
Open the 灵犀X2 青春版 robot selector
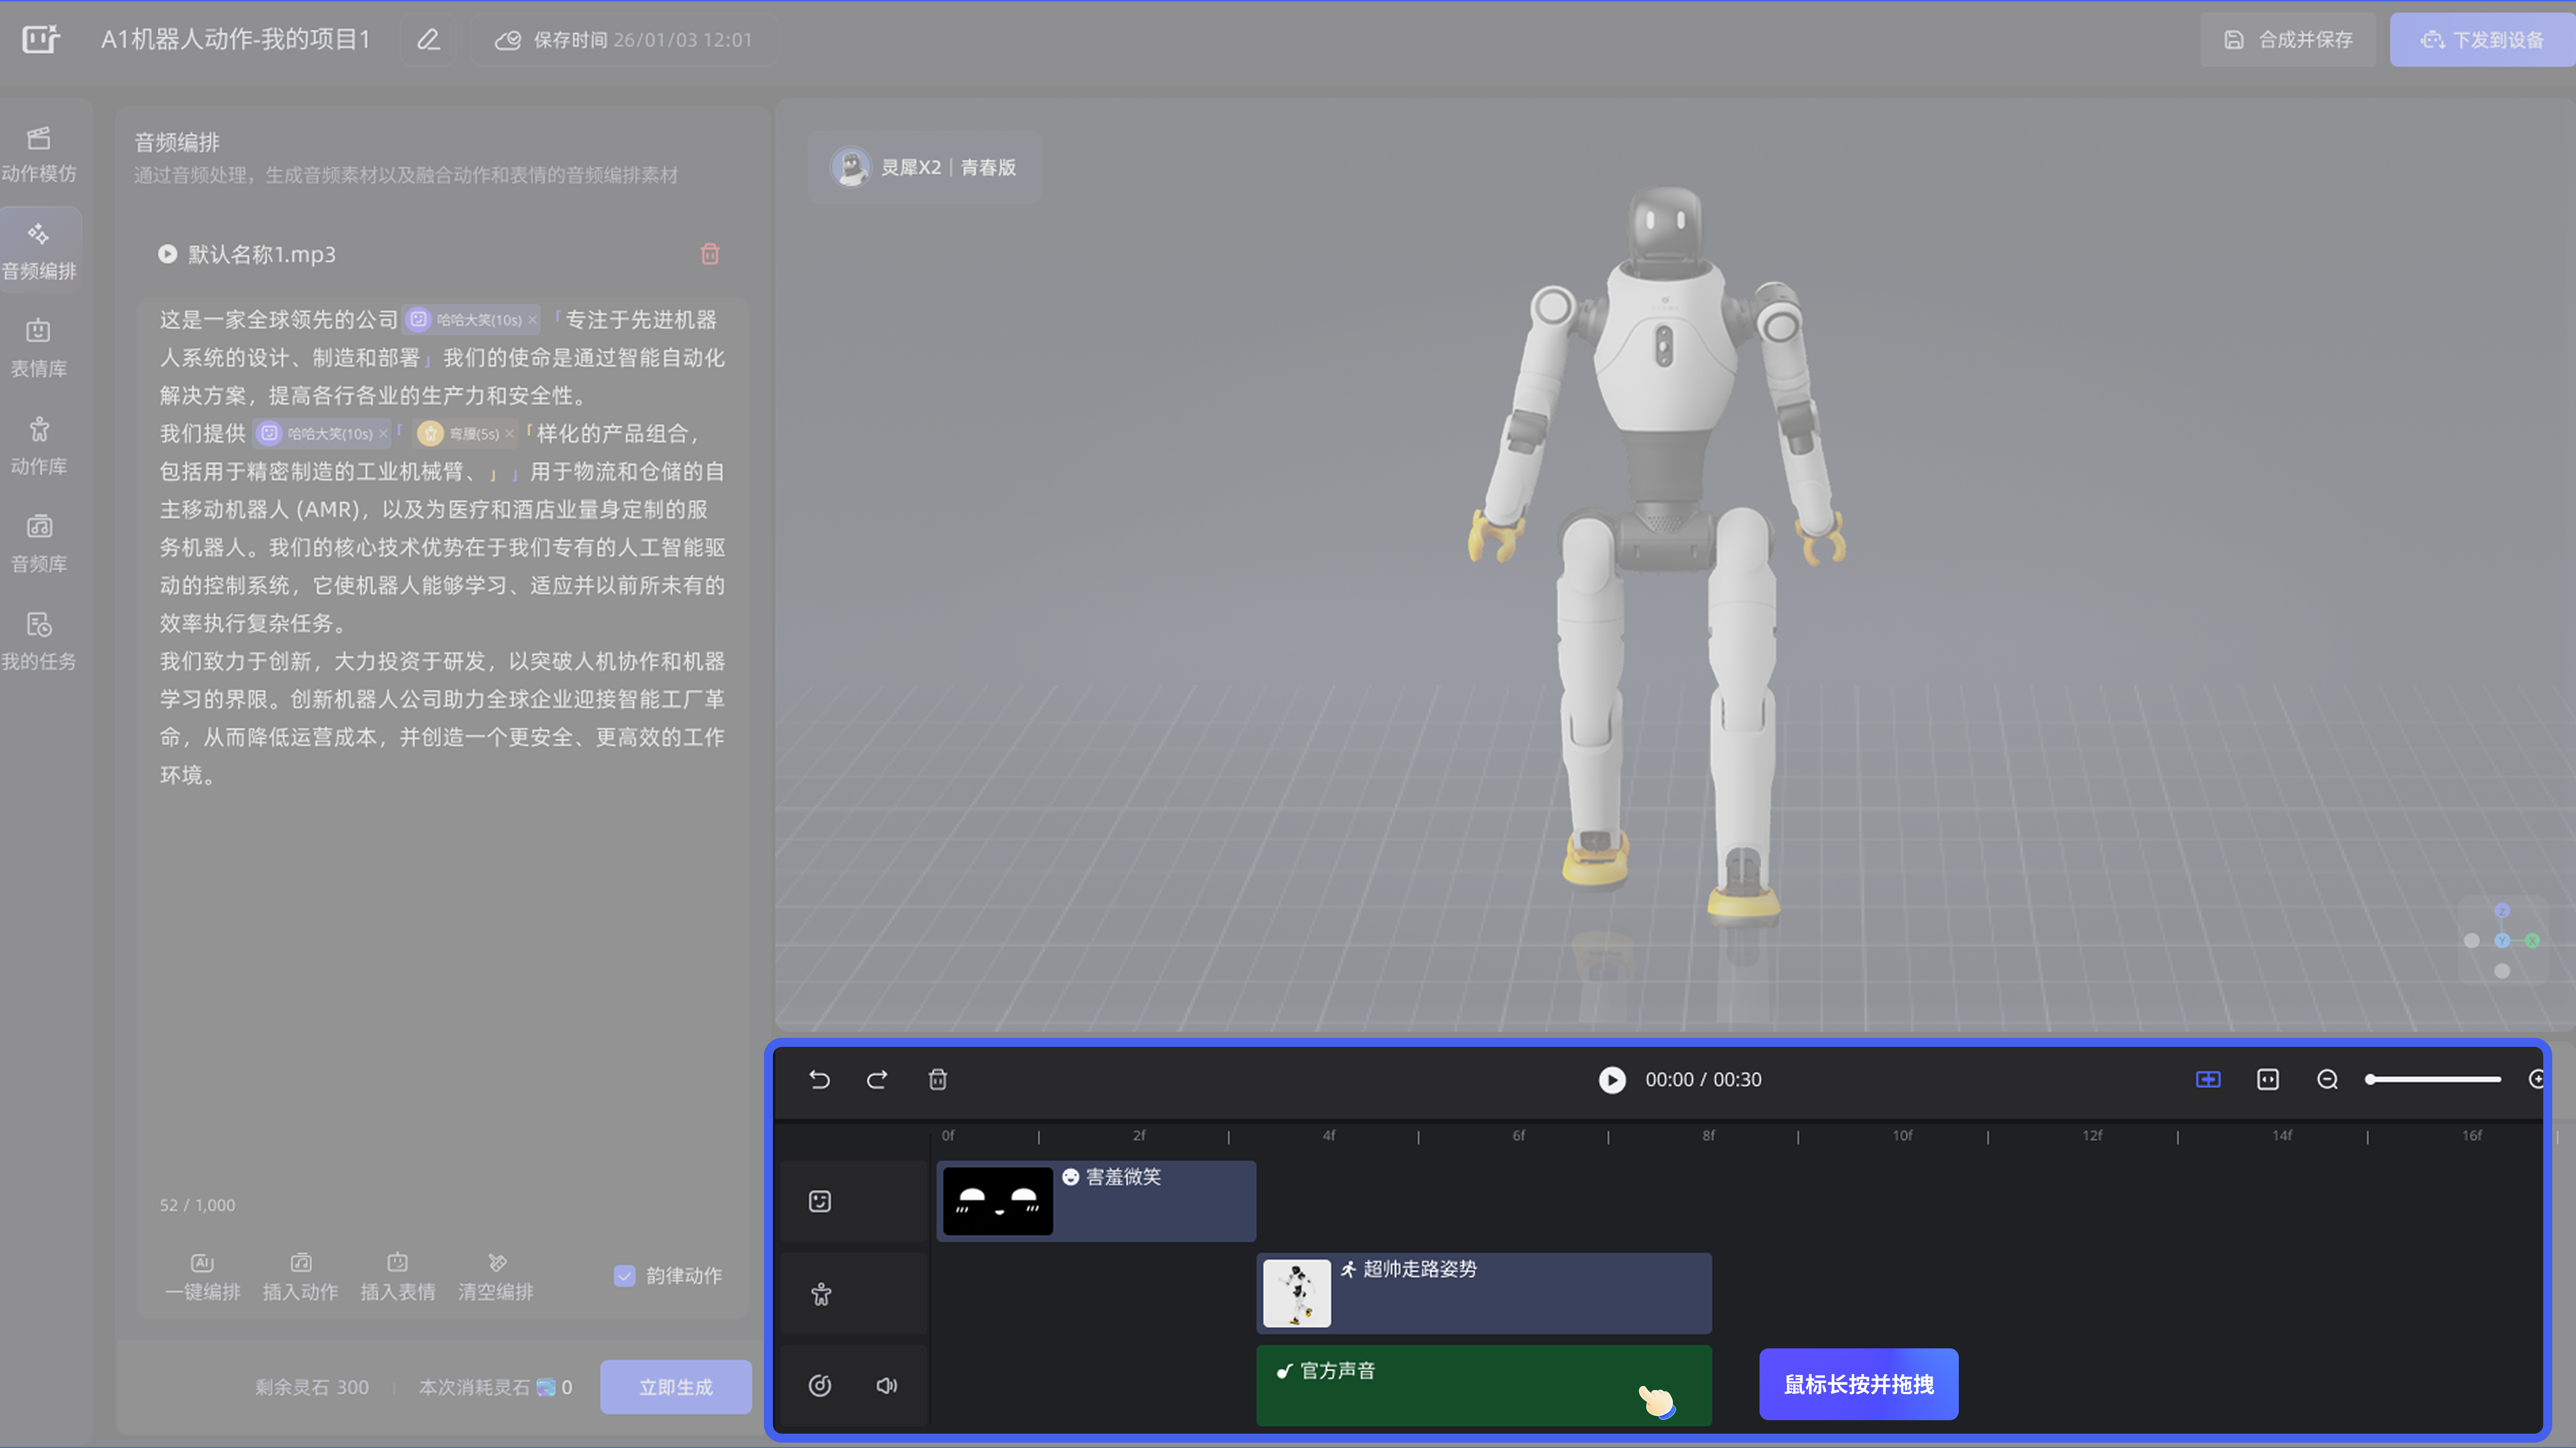tap(924, 167)
